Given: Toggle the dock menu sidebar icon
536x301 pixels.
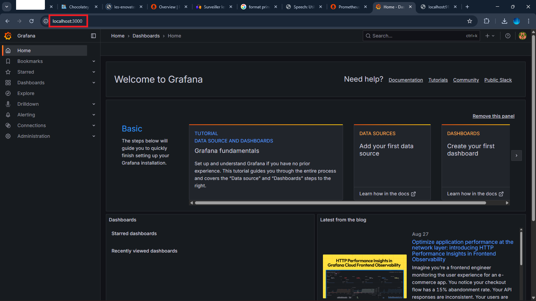Looking at the screenshot, I should (x=93, y=36).
